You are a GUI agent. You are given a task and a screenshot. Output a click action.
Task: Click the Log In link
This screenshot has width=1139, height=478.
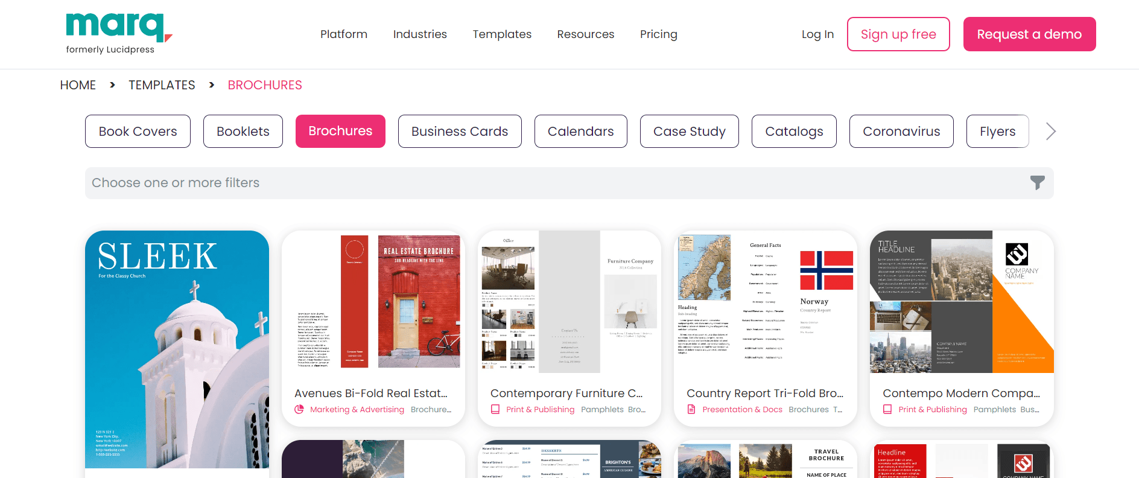click(817, 34)
